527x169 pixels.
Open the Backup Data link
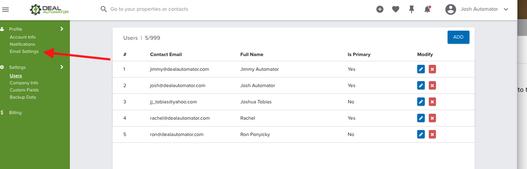[23, 97]
